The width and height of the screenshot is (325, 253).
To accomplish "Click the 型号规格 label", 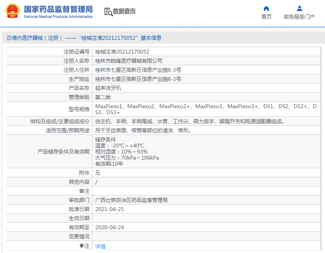I will tap(79, 109).
